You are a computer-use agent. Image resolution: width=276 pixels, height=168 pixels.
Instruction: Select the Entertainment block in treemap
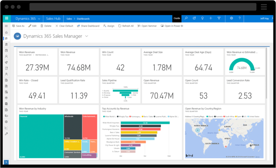tap(90, 127)
